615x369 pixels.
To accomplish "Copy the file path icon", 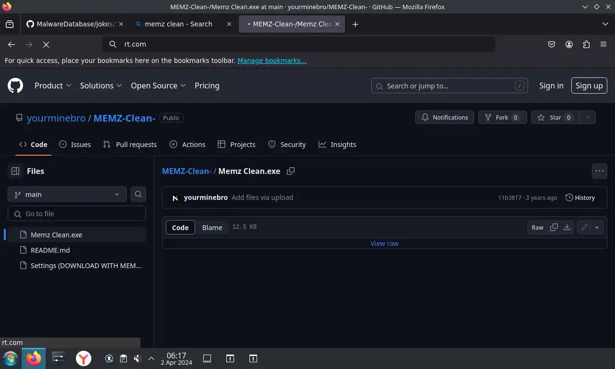I will 291,171.
